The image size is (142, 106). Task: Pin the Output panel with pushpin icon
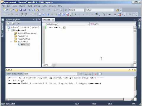[x=132, y=70]
